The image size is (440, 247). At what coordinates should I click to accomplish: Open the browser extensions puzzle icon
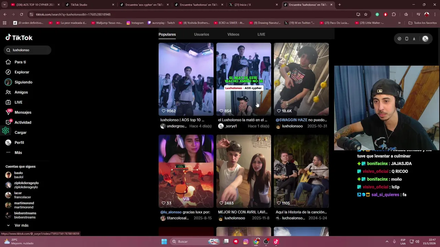point(394,14)
